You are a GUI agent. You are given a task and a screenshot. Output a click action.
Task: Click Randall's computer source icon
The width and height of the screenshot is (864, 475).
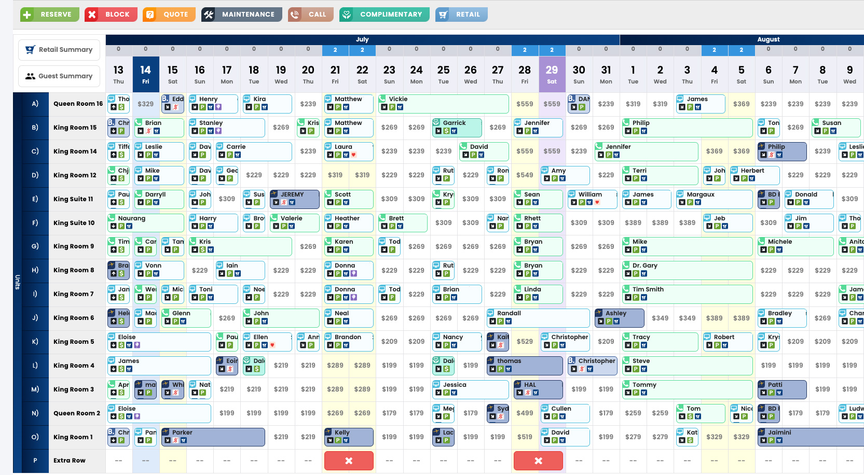pyautogui.click(x=490, y=313)
